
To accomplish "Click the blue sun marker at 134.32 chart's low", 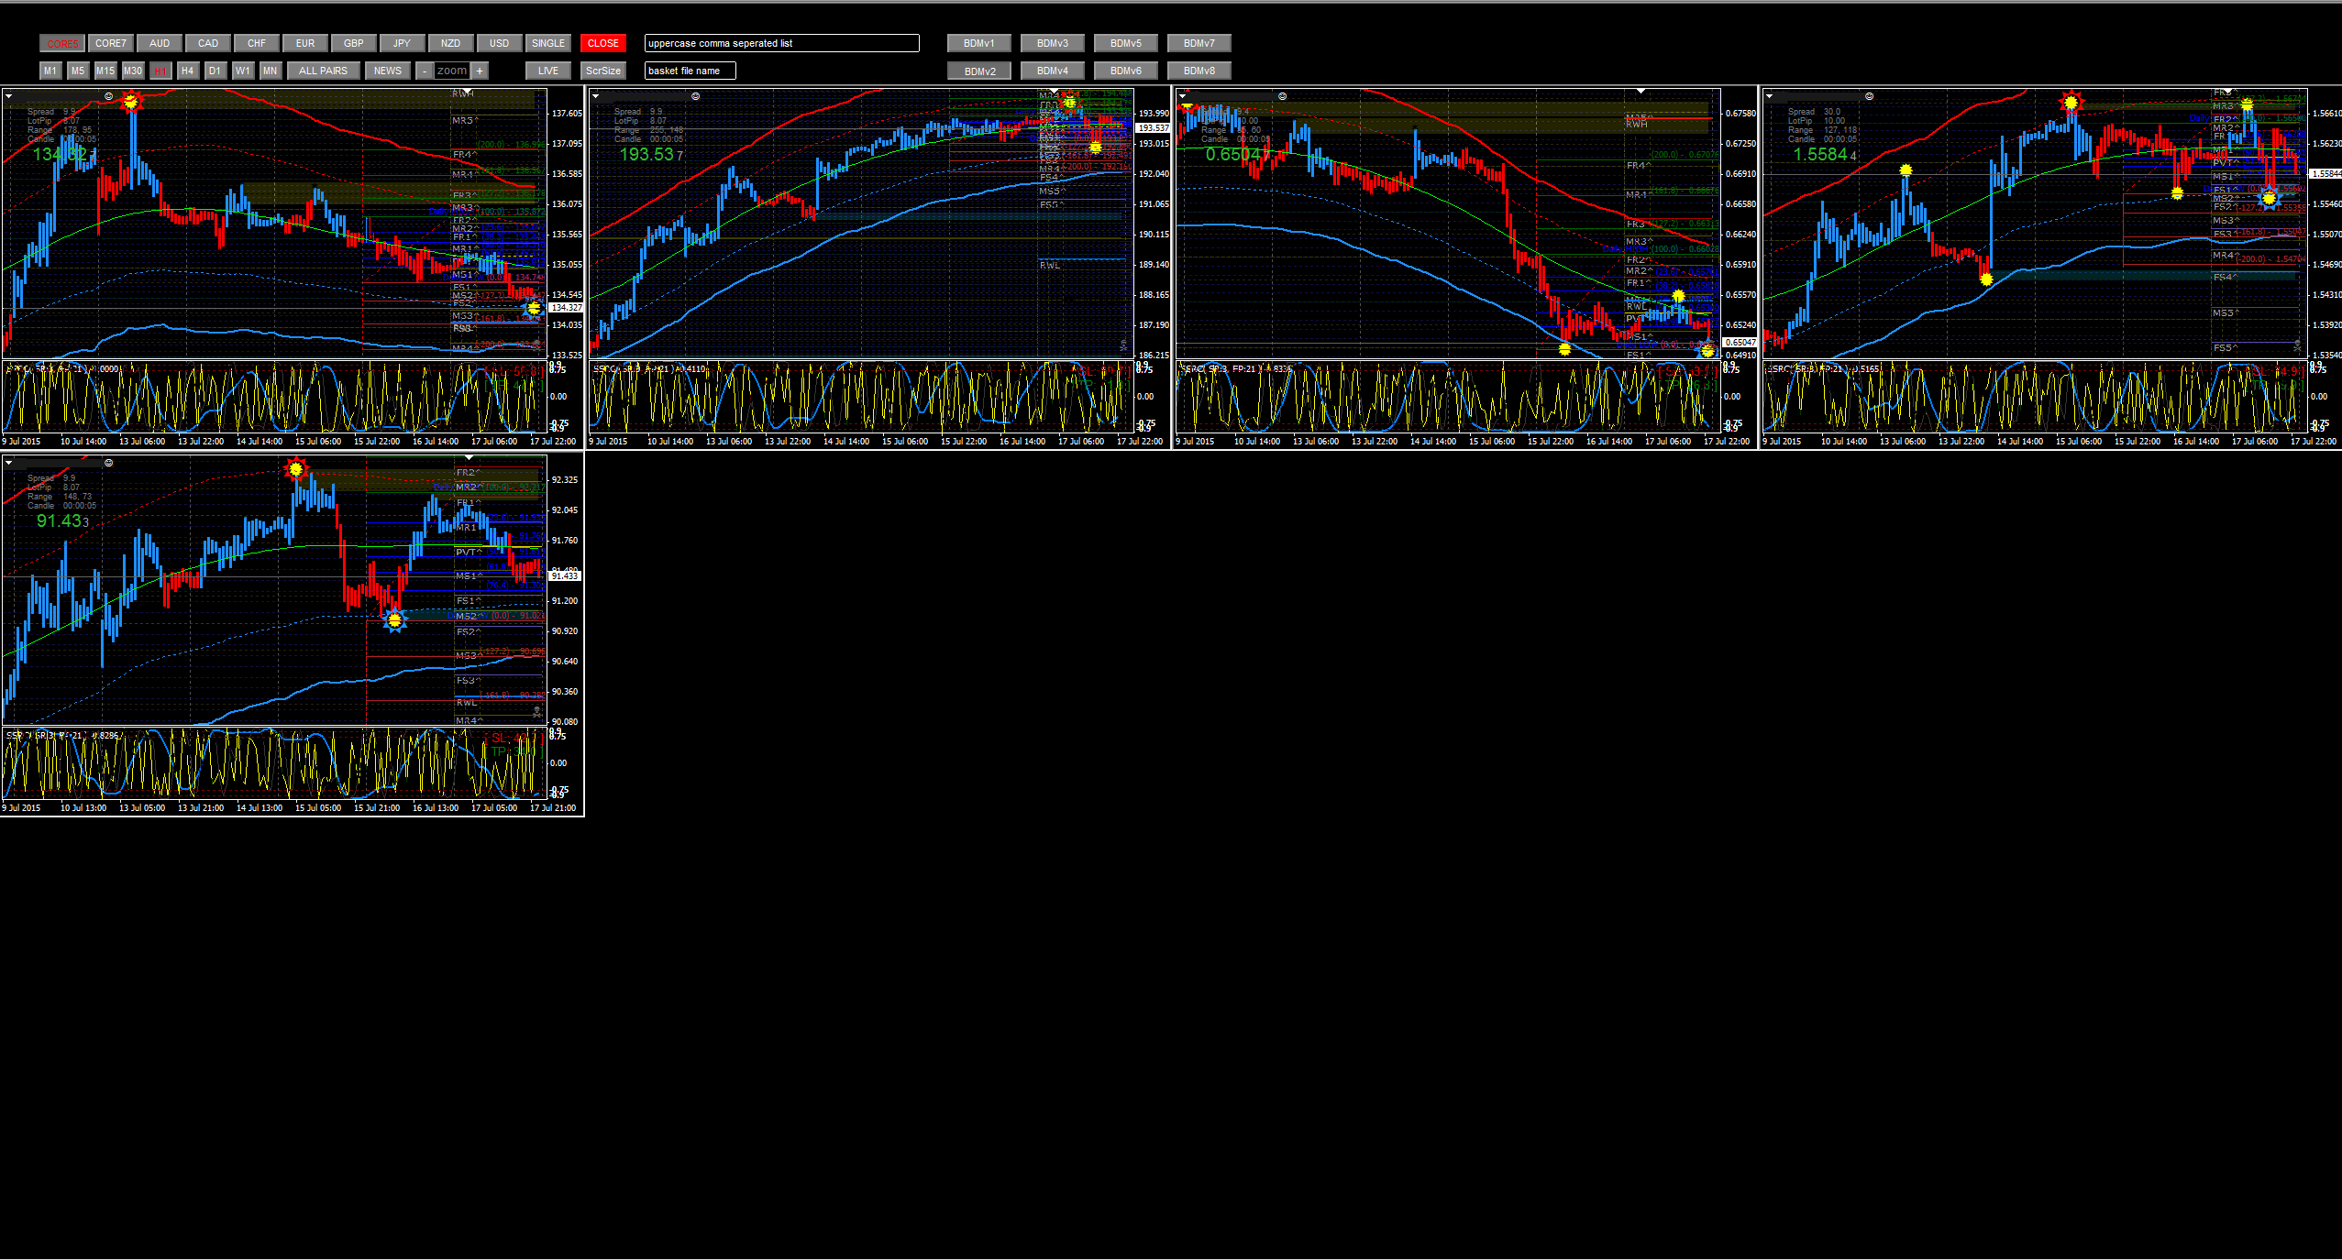I will tap(534, 308).
